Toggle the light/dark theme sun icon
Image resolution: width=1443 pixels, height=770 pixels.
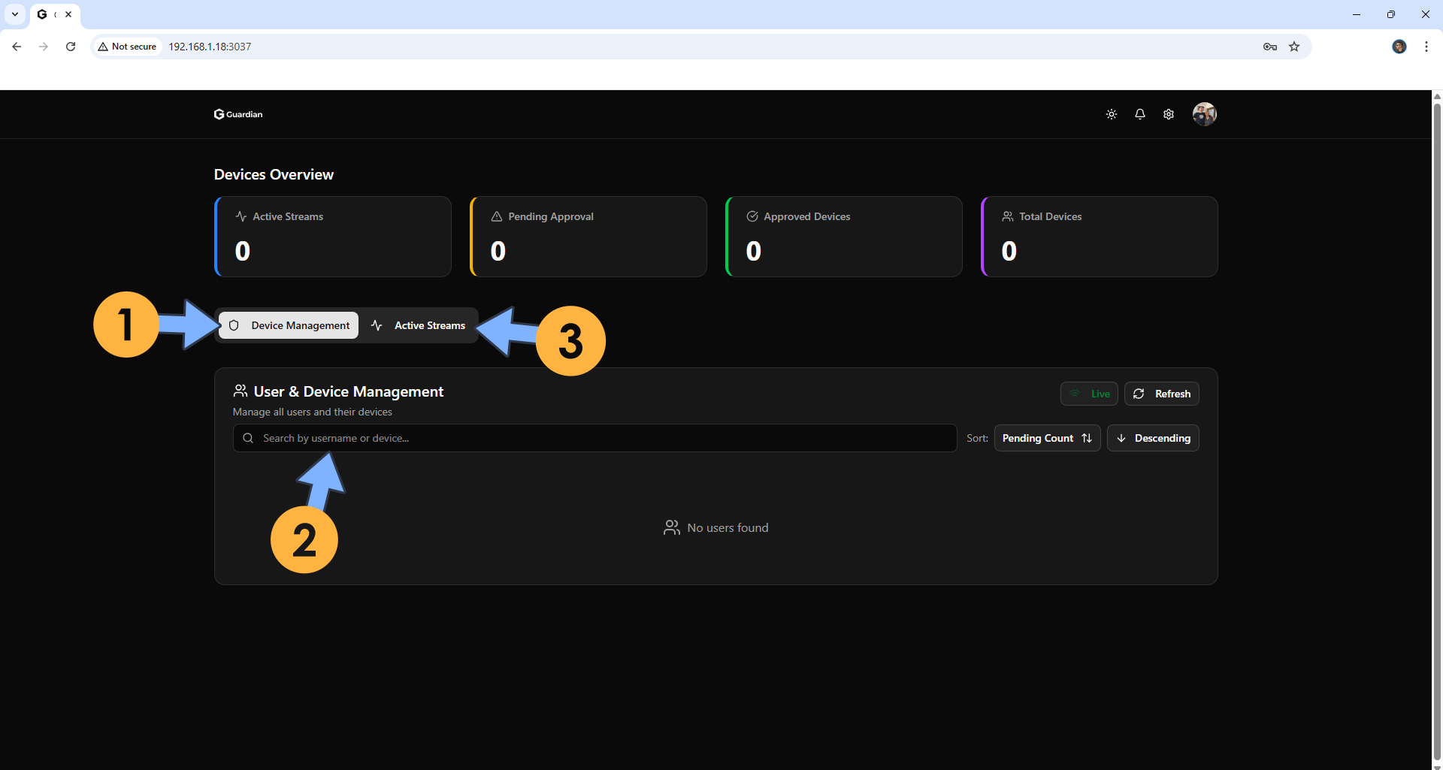click(x=1112, y=114)
